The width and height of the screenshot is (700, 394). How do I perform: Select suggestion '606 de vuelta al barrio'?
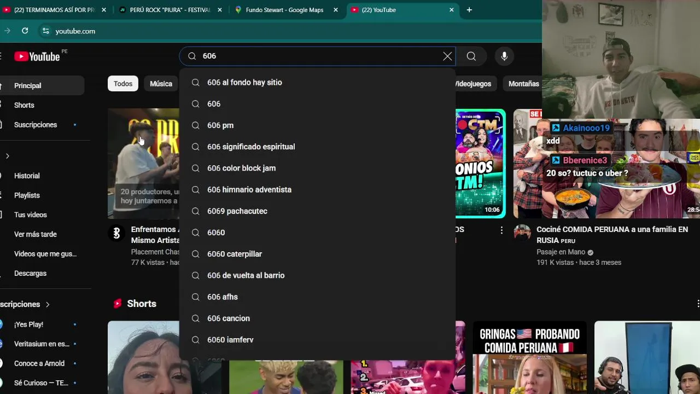tap(317, 275)
